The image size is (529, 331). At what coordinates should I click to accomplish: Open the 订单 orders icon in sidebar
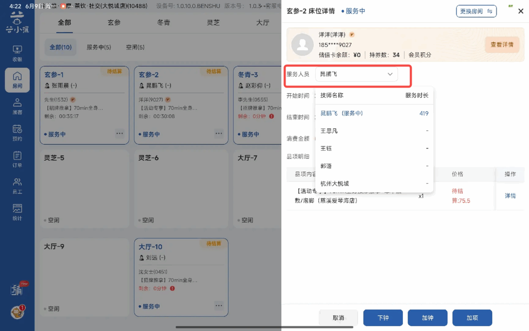pos(17,159)
